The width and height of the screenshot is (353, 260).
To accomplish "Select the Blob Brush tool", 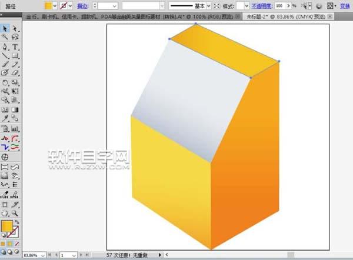I will tap(5, 73).
